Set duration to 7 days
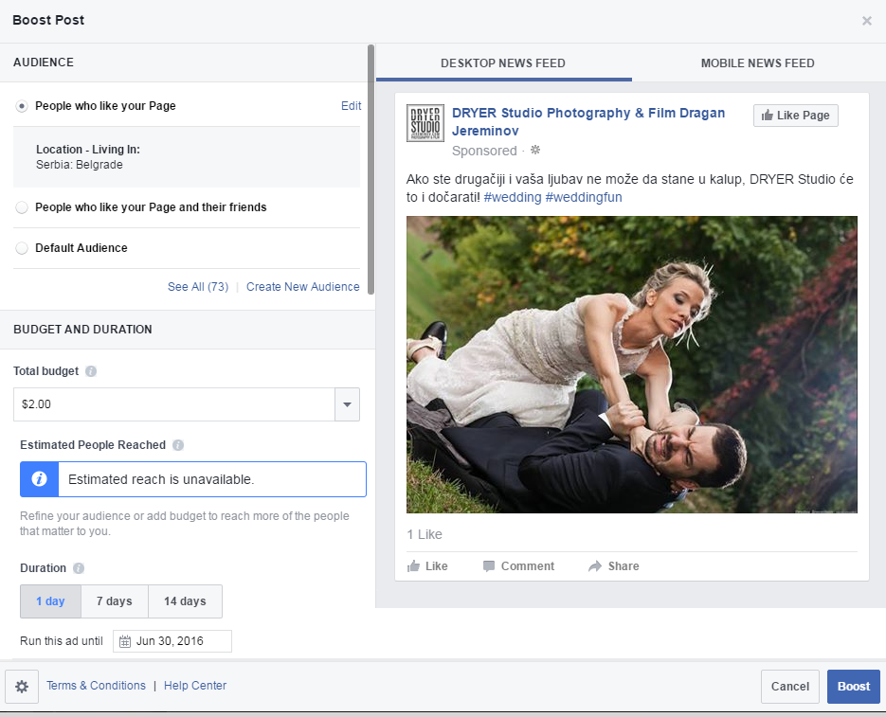The image size is (886, 717). click(115, 601)
